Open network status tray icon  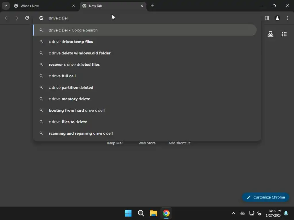252,213
